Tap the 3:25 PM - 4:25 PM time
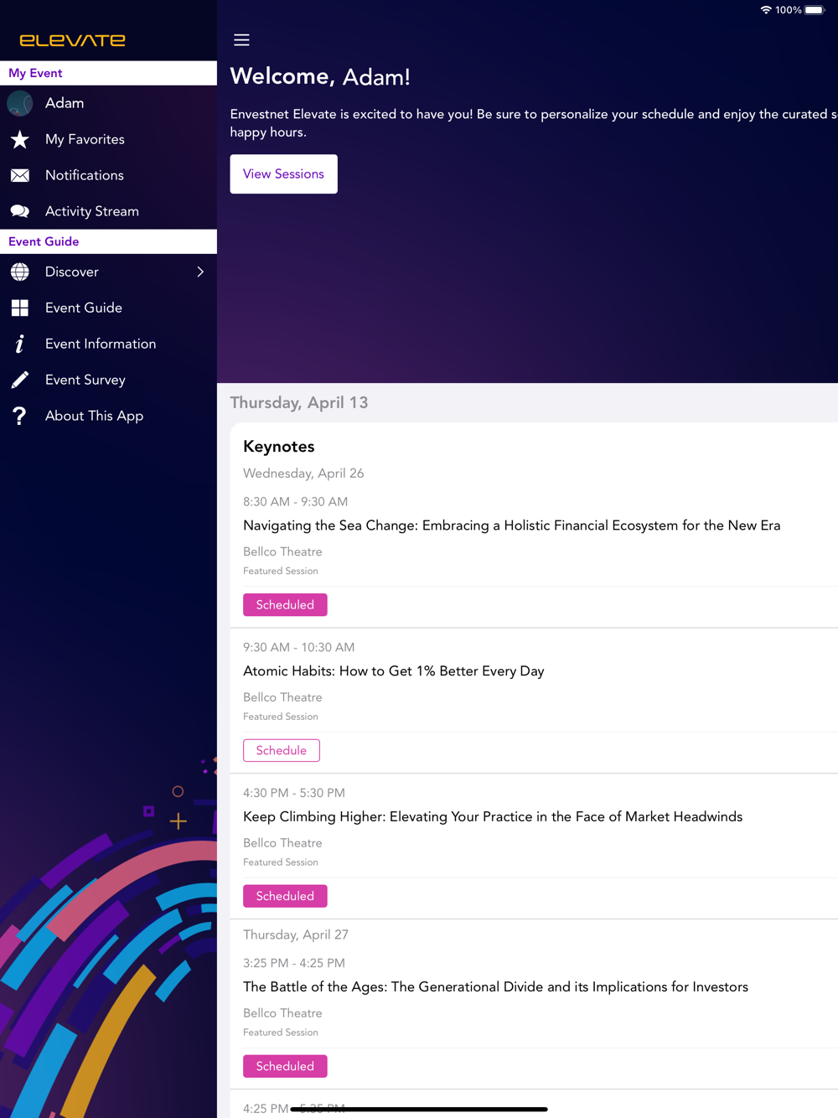838x1118 pixels. click(294, 963)
